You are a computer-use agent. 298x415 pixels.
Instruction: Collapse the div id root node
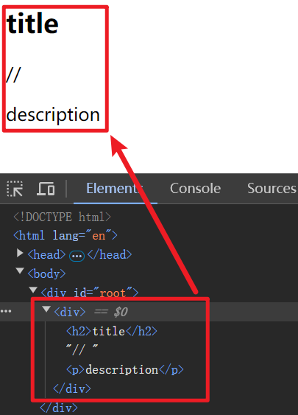33,290
